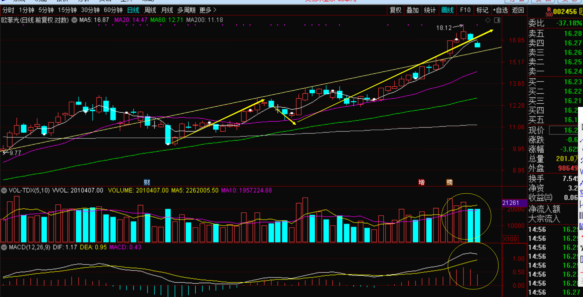The height and width of the screenshot is (297, 583).
Task: Click the 18.12 high price label
Action: pos(444,28)
